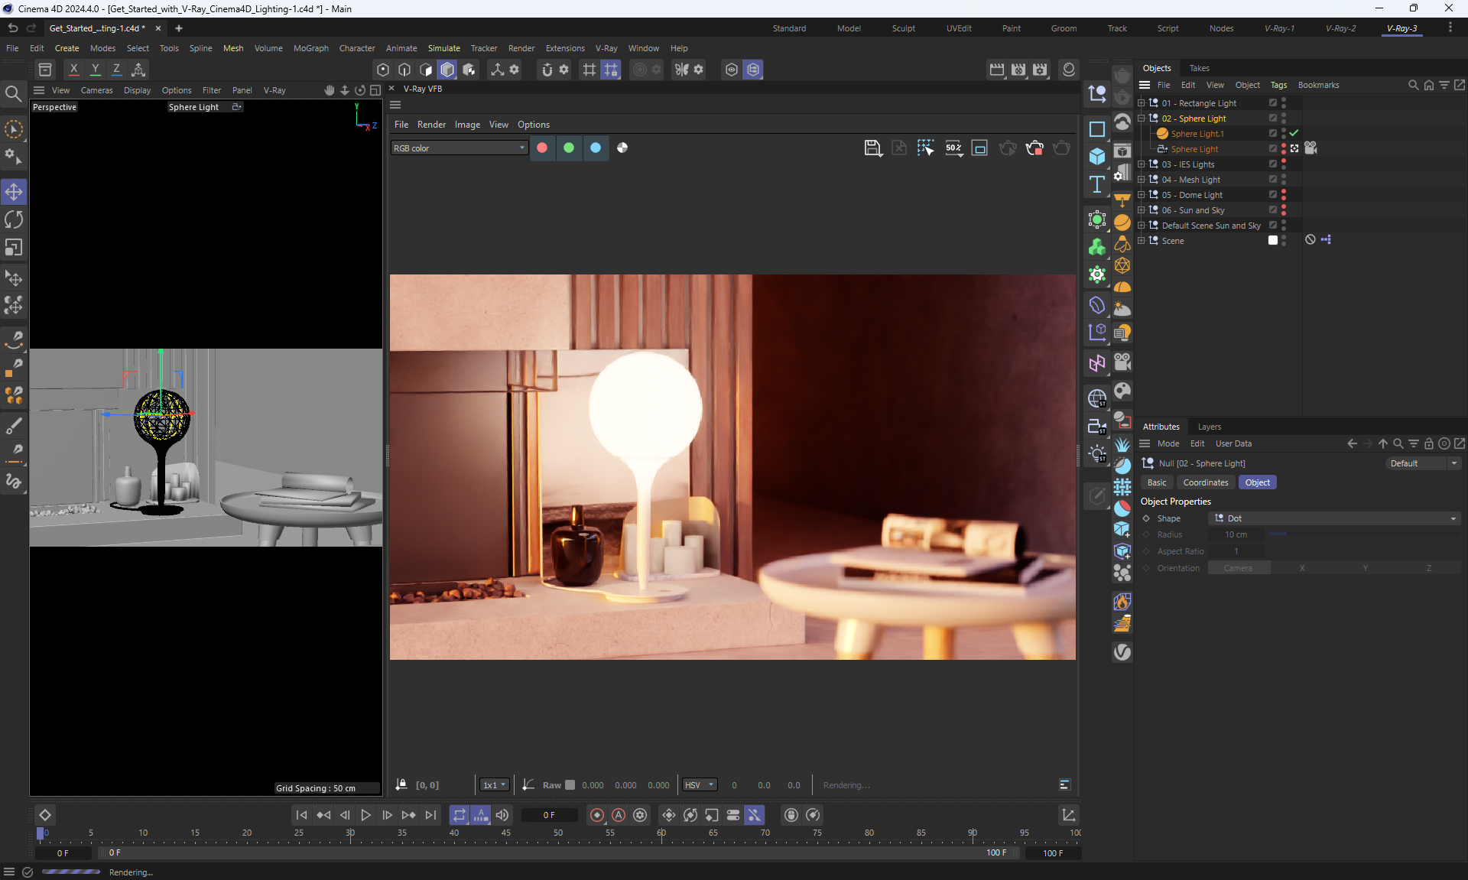This screenshot has height=880, width=1468.
Task: Click the Text spline tool icon
Action: pyautogui.click(x=1097, y=184)
